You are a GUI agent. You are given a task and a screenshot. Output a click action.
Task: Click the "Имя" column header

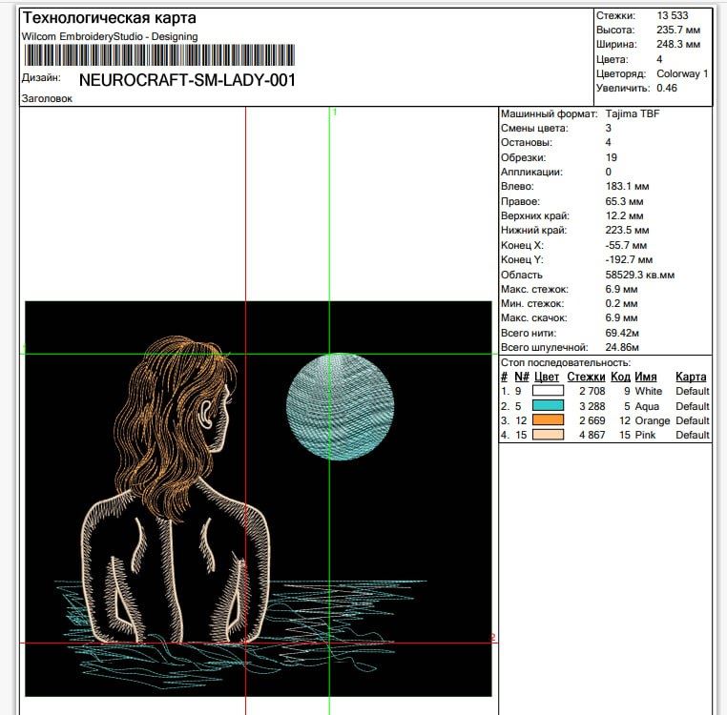click(x=646, y=377)
